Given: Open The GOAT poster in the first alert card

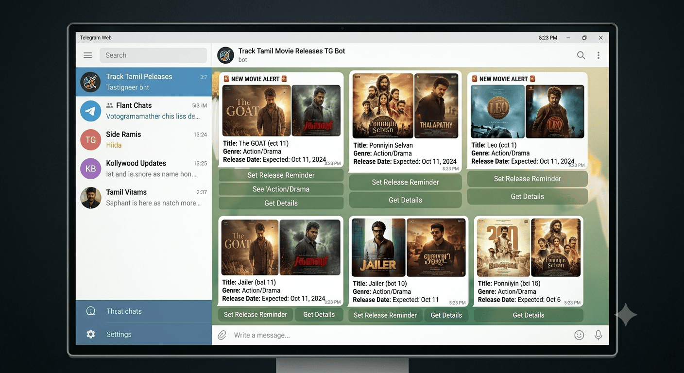Looking at the screenshot, I should tap(256, 111).
